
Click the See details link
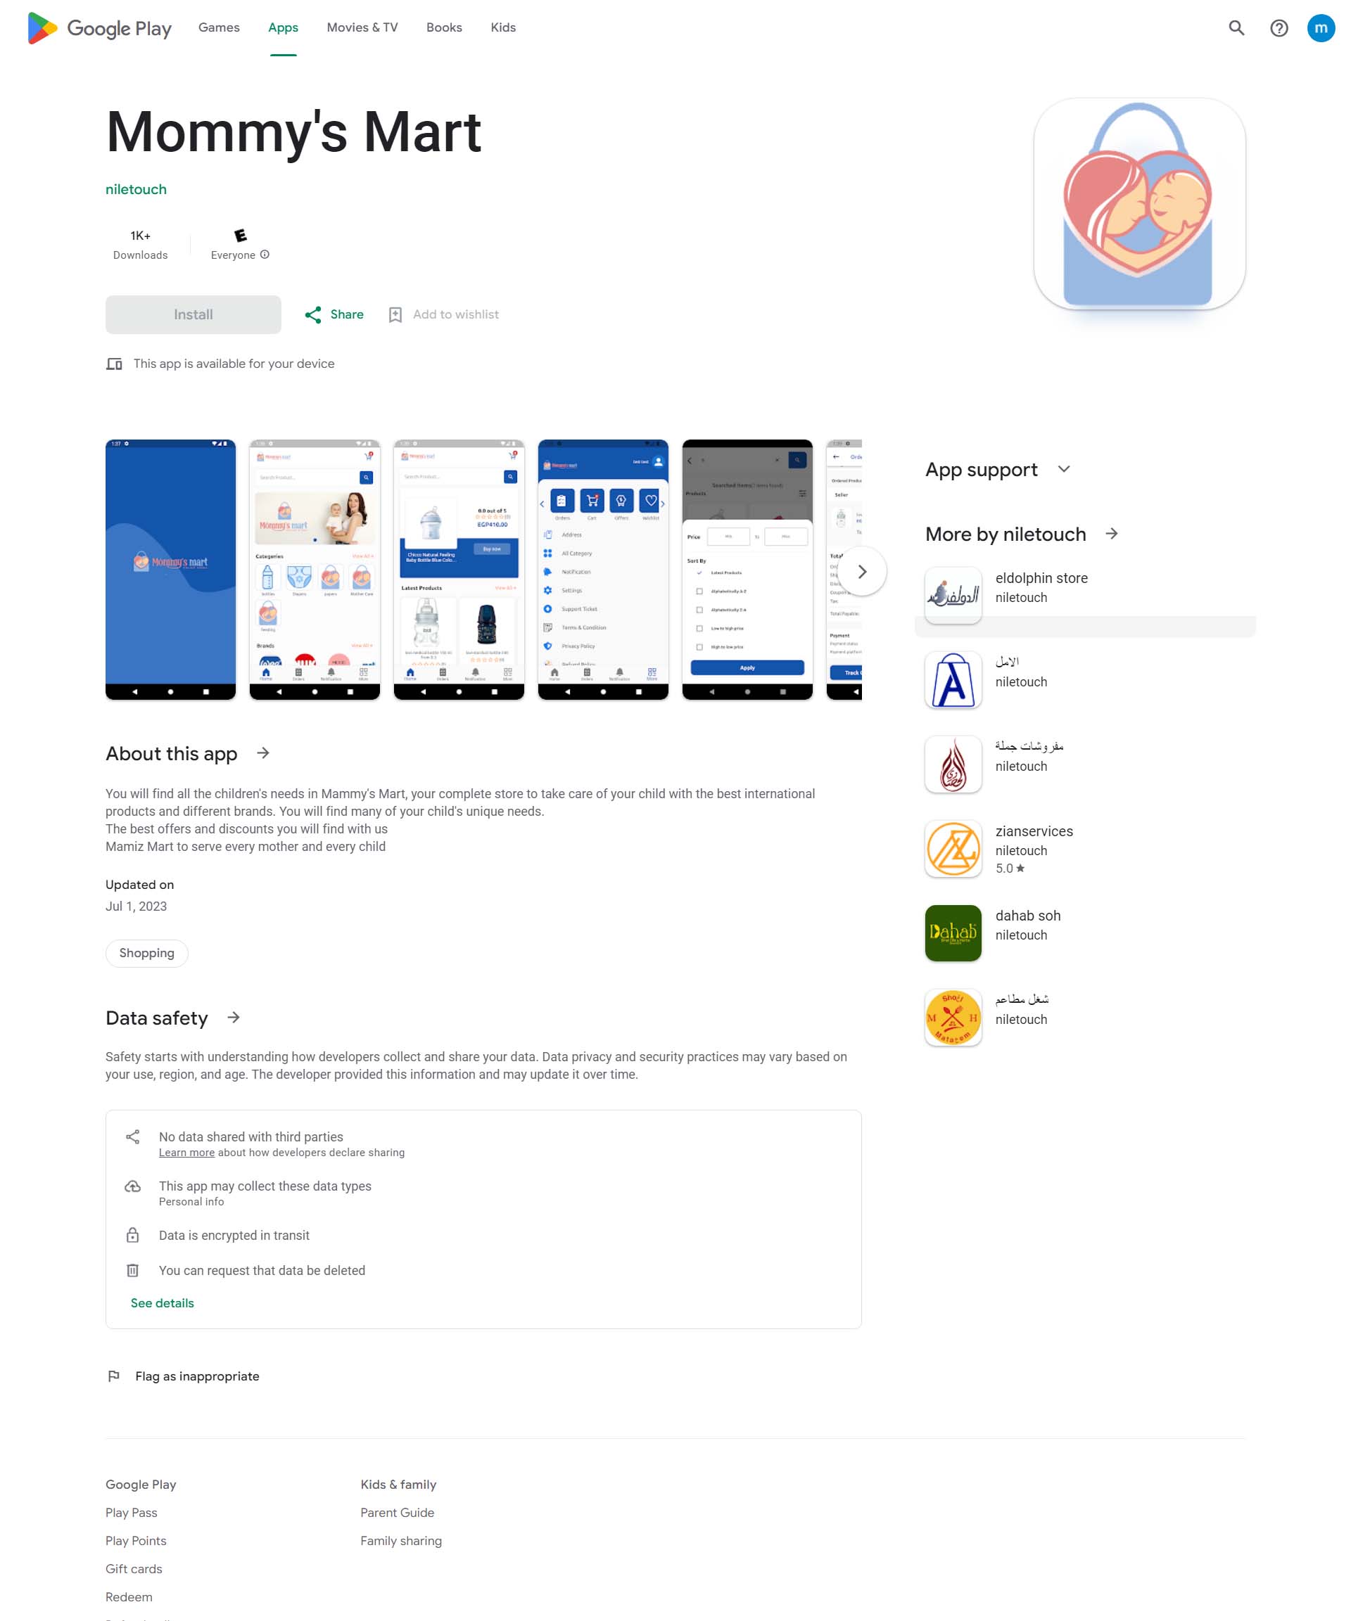[x=162, y=1302]
